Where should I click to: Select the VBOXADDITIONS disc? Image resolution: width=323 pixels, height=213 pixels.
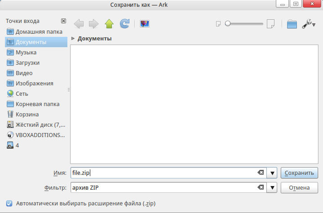[36, 135]
